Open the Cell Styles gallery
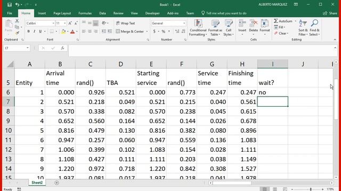 (x=229, y=28)
